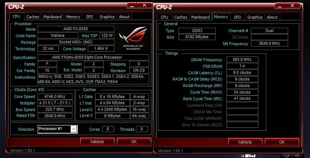
Task: Click the CAS# Latency value 9.0 clocks
Action: click(x=242, y=72)
